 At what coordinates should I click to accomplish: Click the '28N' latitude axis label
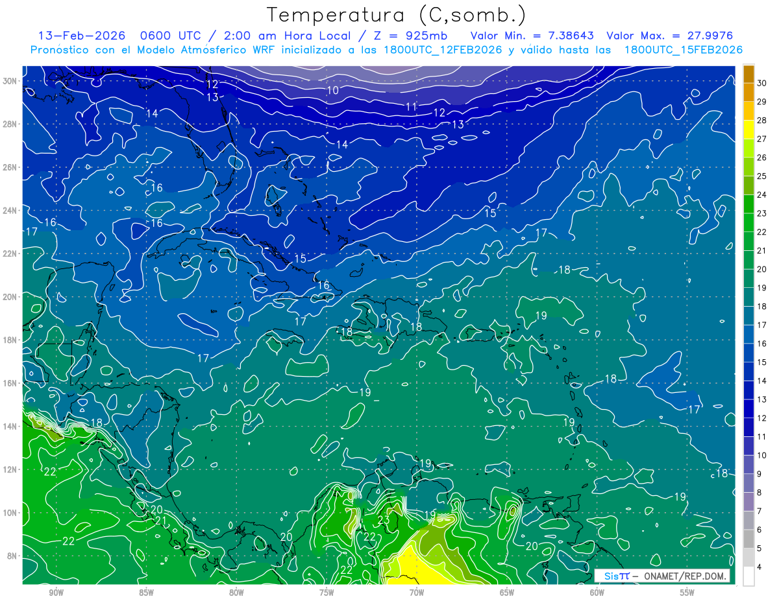10,124
